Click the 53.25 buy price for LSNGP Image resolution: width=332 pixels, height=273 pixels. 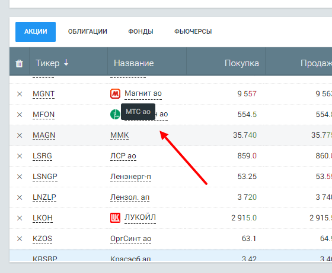click(247, 177)
